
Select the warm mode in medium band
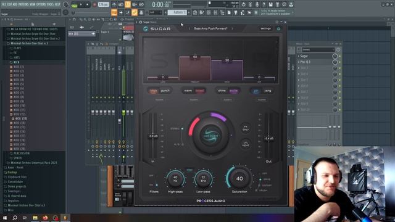[188, 91]
